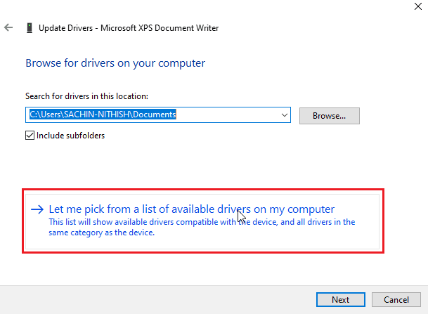The image size is (428, 314).
Task: Click the word Documents in the path box
Action: point(156,115)
